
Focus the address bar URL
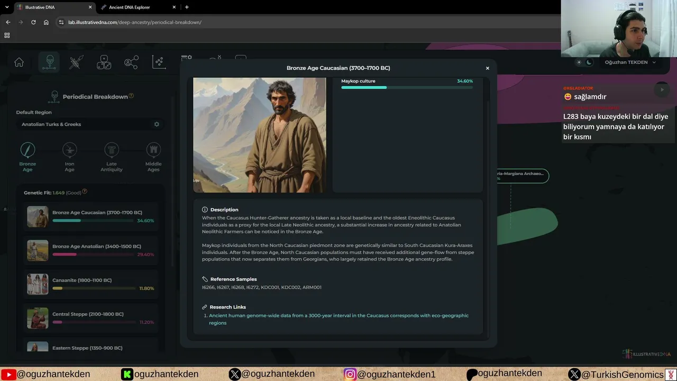pos(135,22)
